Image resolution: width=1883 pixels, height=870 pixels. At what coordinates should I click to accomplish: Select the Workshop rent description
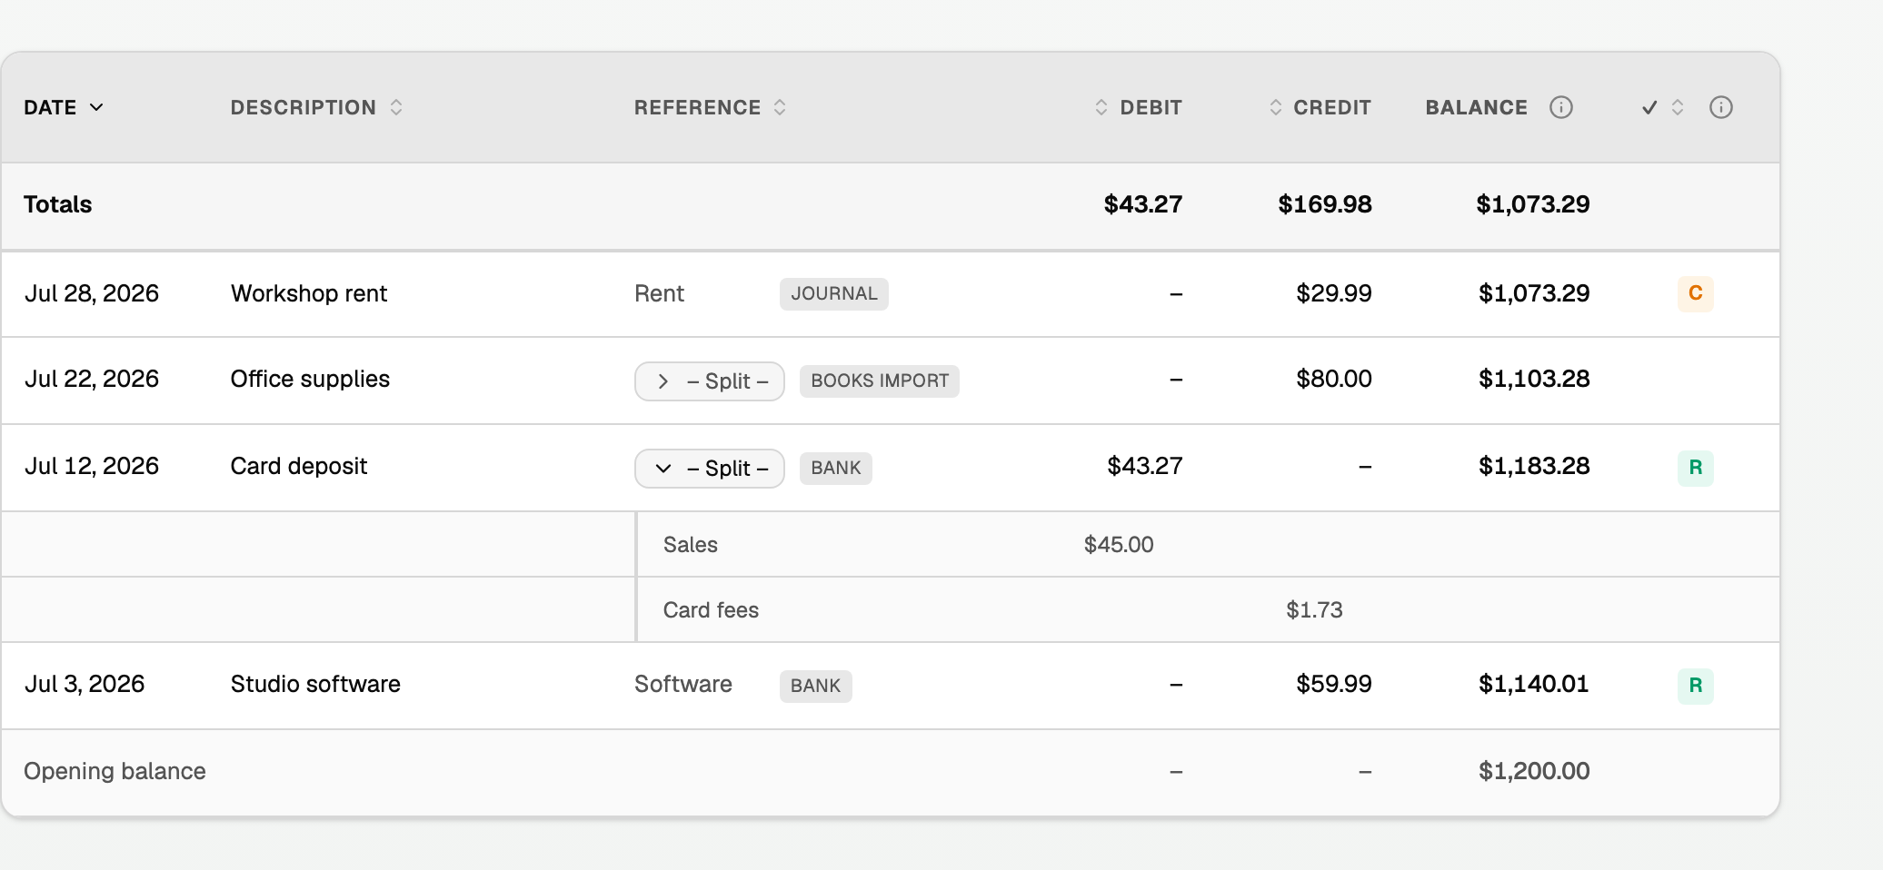[x=309, y=293]
